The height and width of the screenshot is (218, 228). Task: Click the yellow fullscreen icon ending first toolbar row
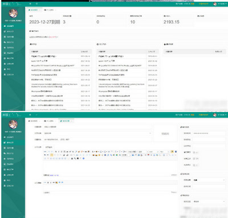click(172, 152)
